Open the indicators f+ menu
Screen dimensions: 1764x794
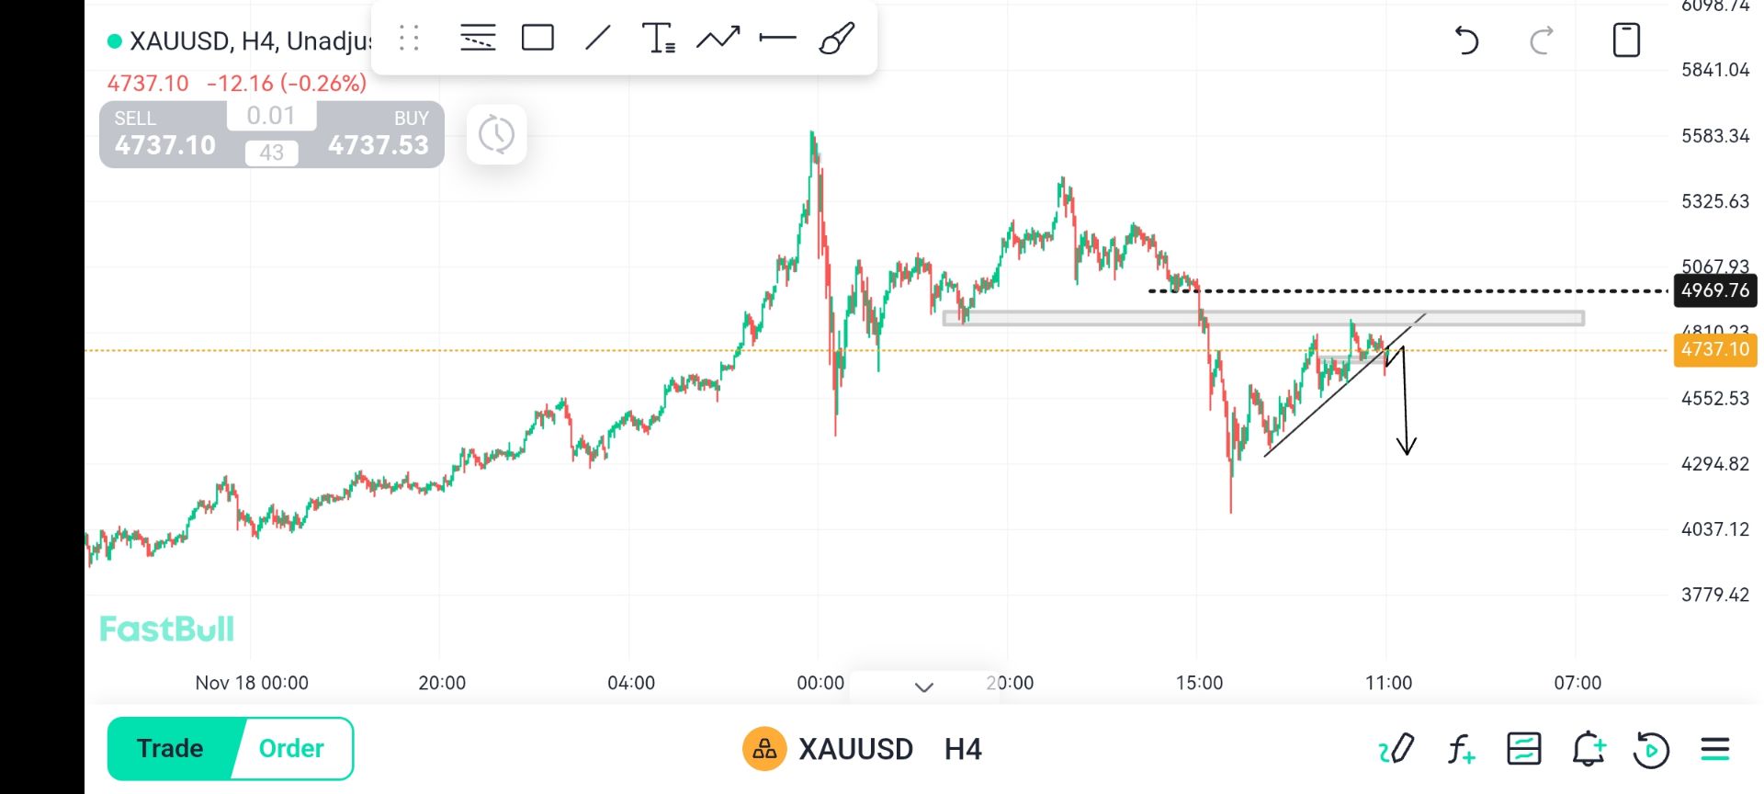[1461, 749]
